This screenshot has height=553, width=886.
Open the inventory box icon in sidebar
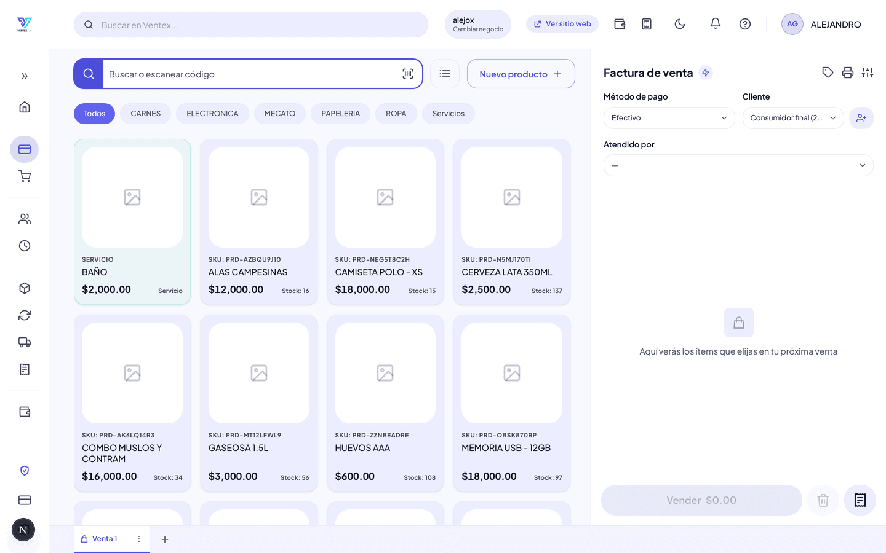click(25, 288)
